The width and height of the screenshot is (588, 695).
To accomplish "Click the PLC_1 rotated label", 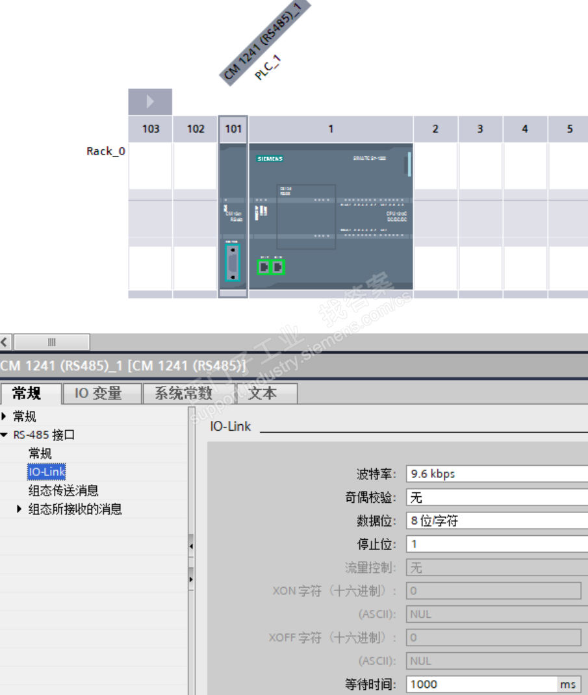I will (268, 68).
